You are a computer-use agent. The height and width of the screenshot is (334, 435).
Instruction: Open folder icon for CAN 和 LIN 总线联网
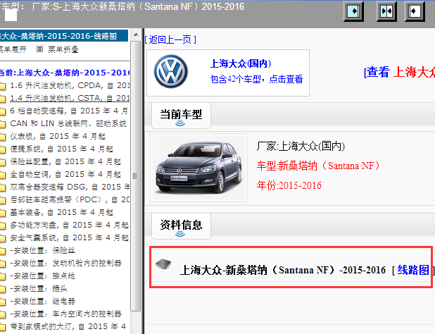pos(2,124)
